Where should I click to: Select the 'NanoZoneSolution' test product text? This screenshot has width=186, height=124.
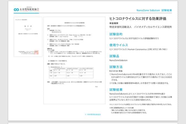coord(118,60)
